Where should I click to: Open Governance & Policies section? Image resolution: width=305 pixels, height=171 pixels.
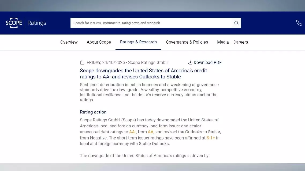click(x=187, y=42)
